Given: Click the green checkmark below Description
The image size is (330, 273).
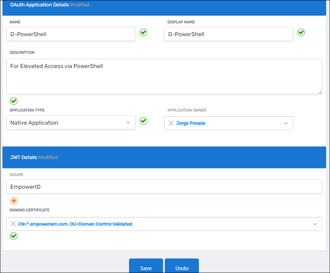Looking at the screenshot, I should pos(13,101).
